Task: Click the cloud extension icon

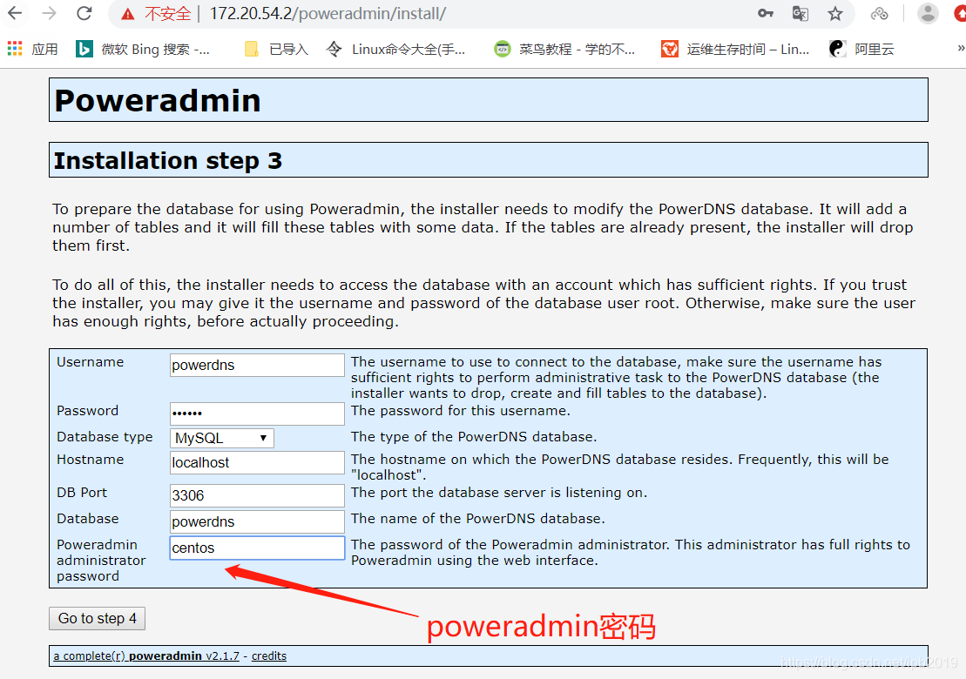Action: (x=879, y=14)
